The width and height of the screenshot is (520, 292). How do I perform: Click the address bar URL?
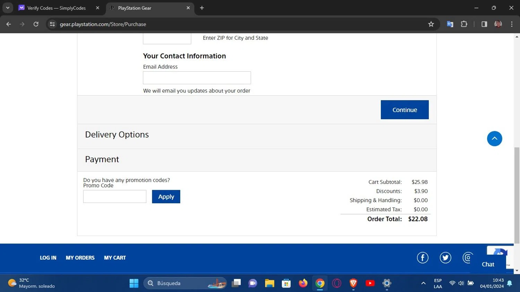(103, 24)
